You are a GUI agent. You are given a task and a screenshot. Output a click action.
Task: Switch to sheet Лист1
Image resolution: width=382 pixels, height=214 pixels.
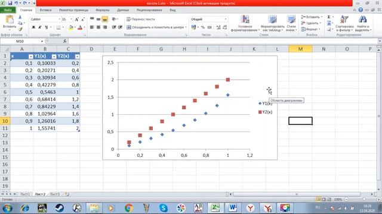coord(25,194)
